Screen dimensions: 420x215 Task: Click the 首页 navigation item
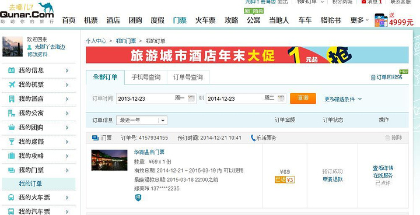(x=69, y=20)
